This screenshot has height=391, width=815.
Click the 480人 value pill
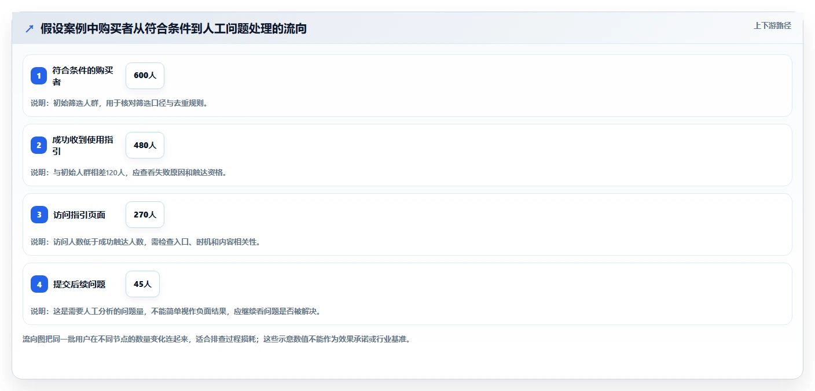click(x=145, y=145)
